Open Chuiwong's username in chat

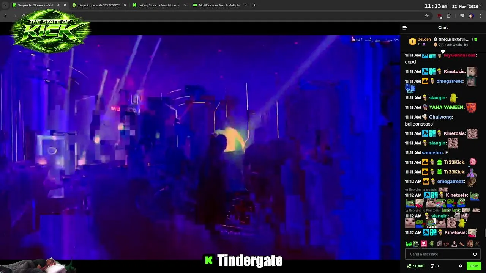tap(441, 117)
